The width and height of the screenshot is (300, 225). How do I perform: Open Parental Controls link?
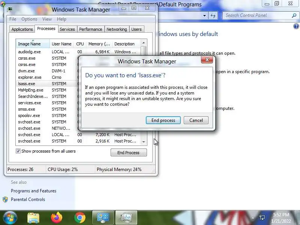pyautogui.click(x=28, y=199)
